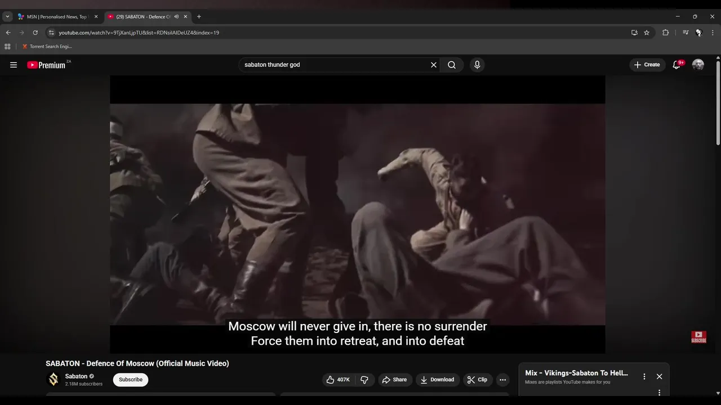Install app icon in address bar
This screenshot has width=721, height=405.
tap(634, 33)
